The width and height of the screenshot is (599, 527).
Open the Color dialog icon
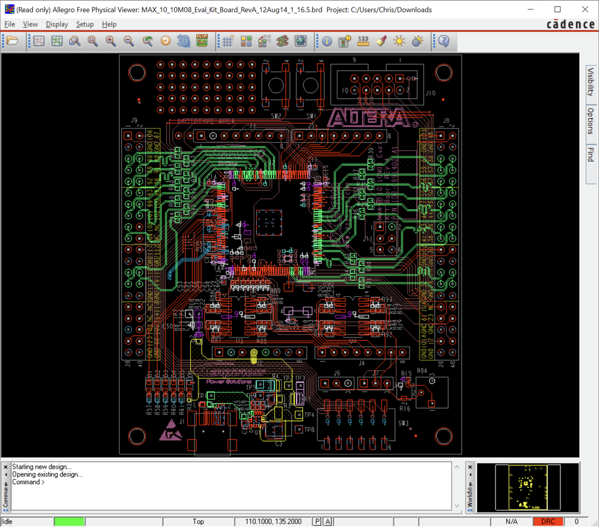click(246, 41)
